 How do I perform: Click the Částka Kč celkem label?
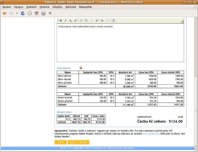(152, 121)
